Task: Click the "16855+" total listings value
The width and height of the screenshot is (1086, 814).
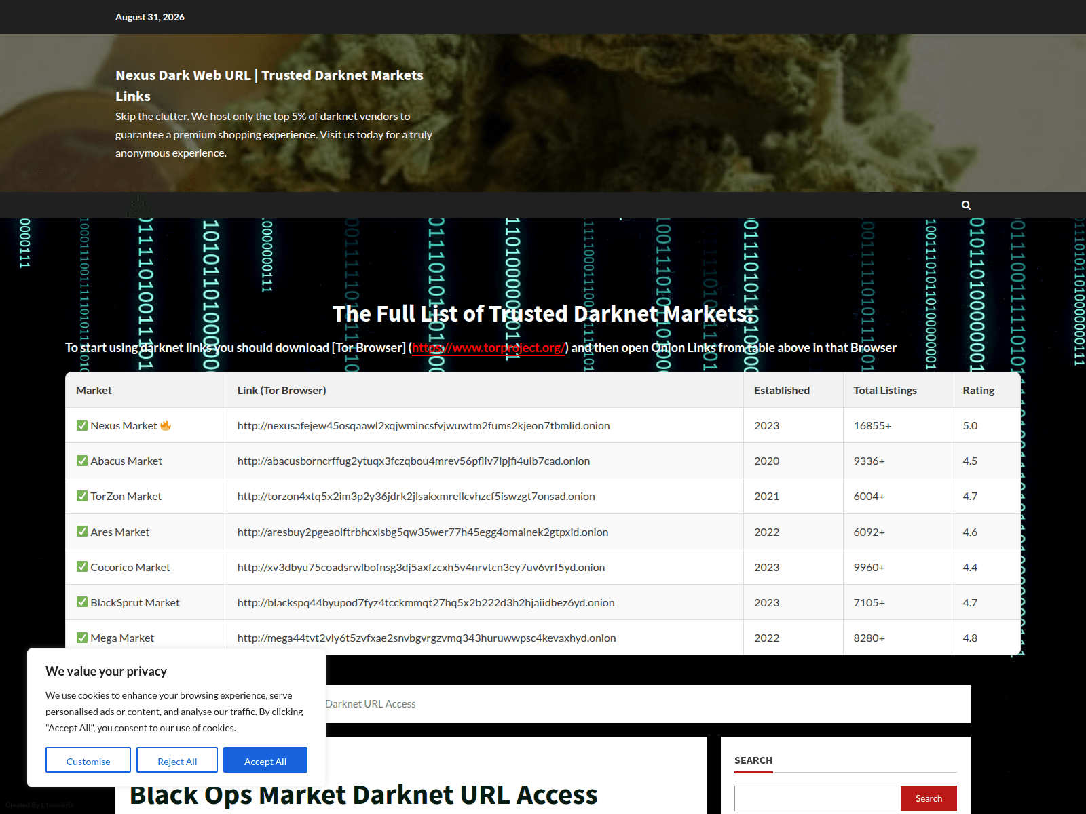Action: 872,425
